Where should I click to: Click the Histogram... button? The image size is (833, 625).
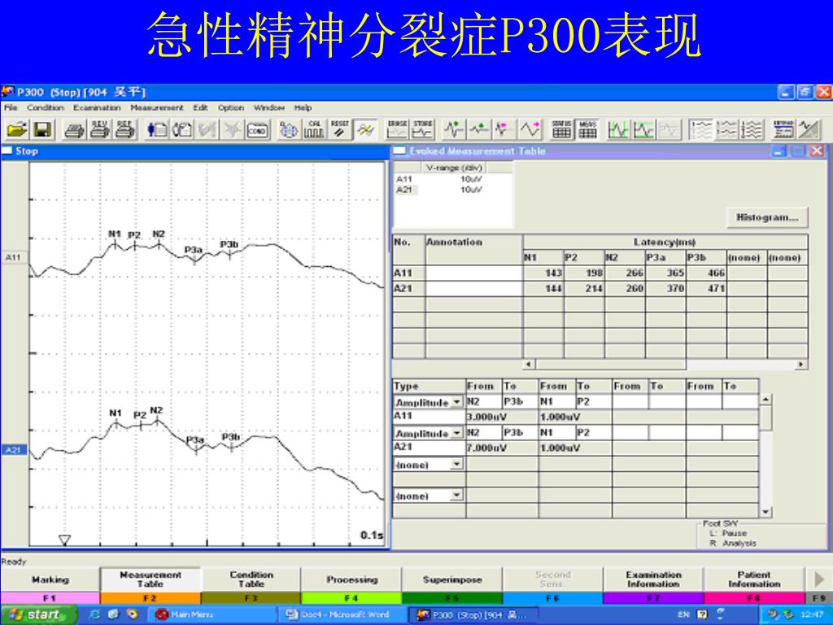(767, 217)
